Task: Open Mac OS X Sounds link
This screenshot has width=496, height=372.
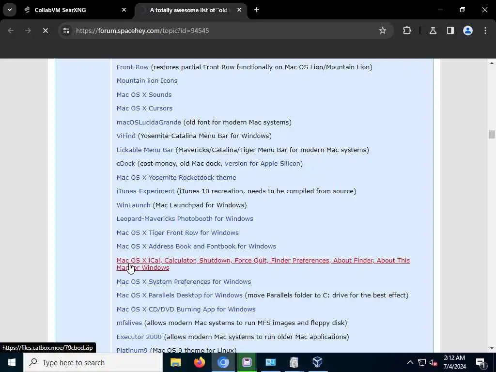Action: (144, 94)
